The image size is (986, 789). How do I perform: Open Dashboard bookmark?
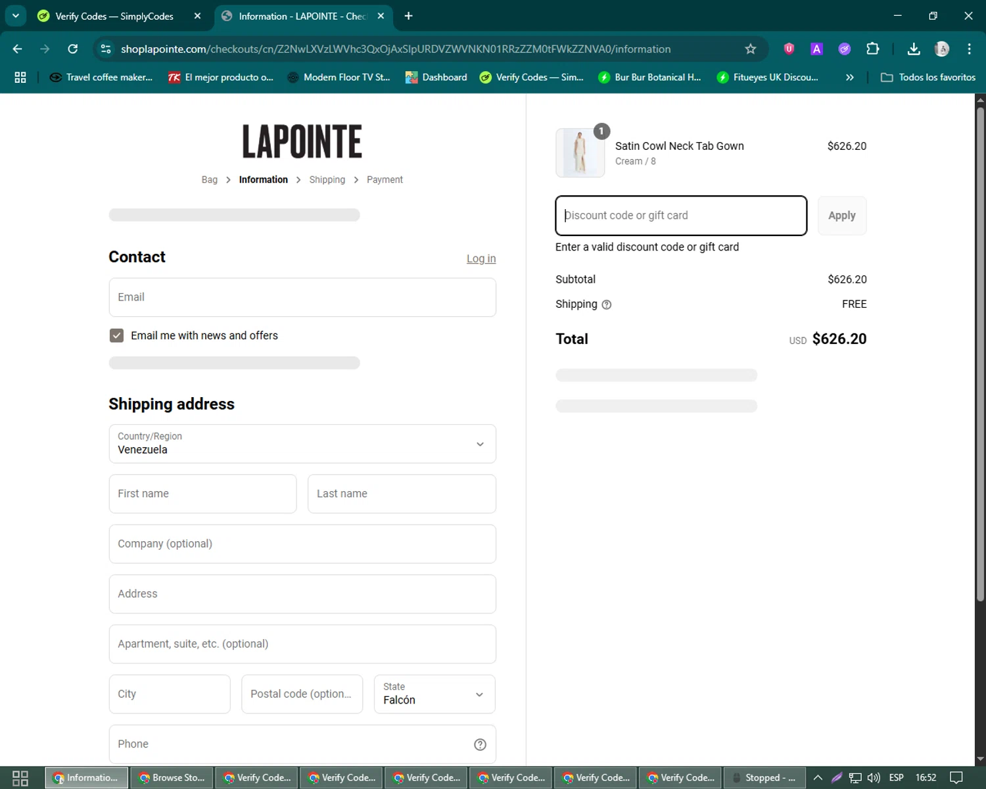point(436,77)
